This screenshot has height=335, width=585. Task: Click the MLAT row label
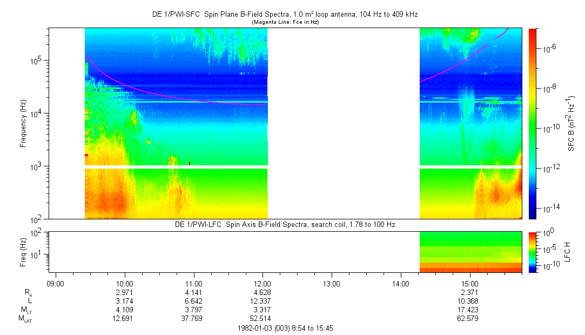(x=25, y=318)
